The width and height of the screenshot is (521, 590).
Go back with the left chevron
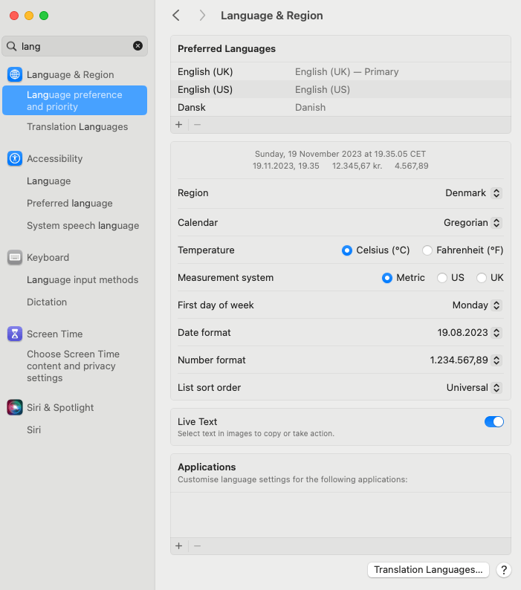176,16
